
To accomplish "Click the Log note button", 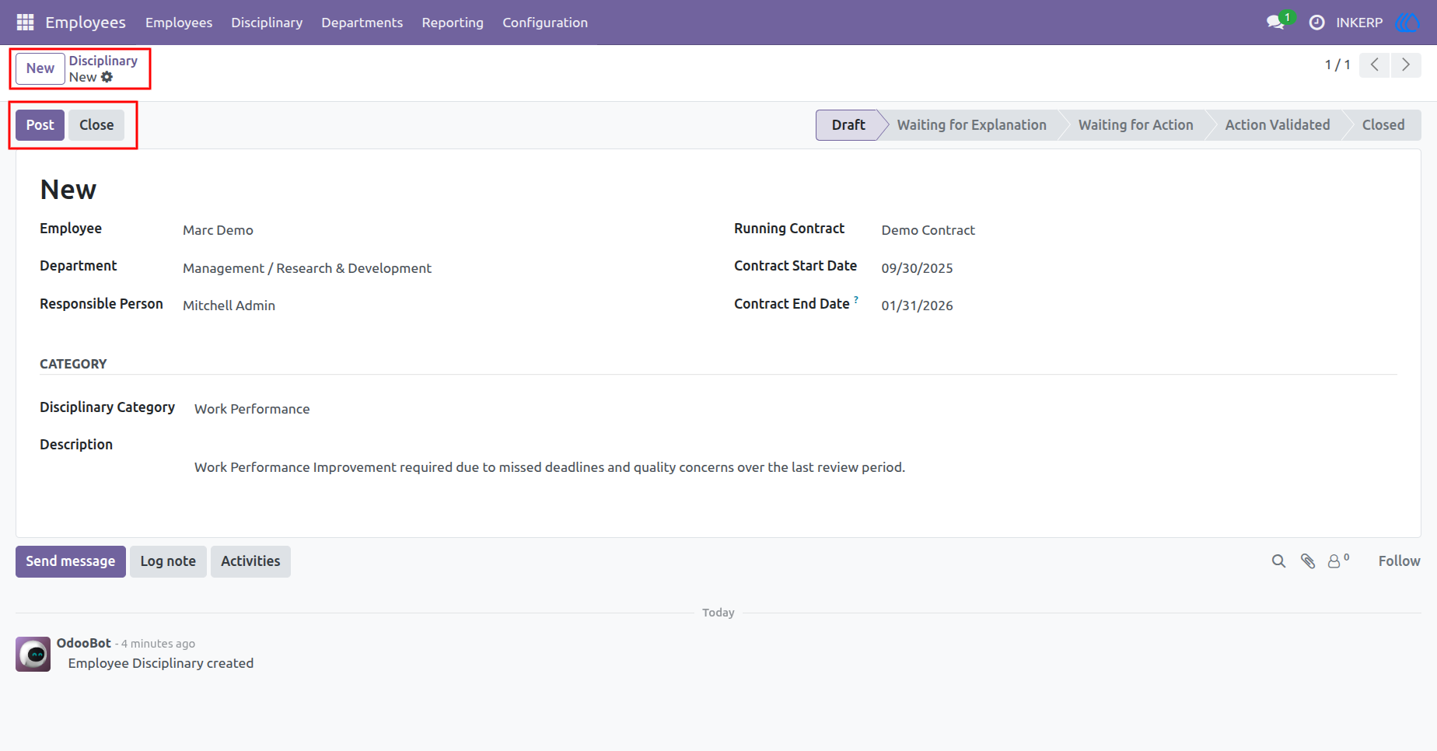I will pos(168,561).
